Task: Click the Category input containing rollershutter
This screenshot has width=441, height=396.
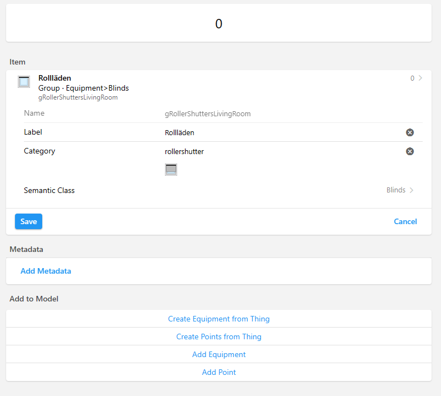Action: pyautogui.click(x=278, y=151)
